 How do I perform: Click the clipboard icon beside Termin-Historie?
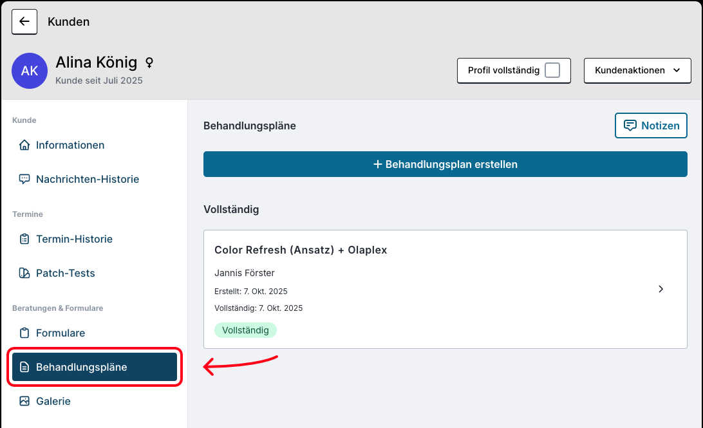click(x=24, y=239)
